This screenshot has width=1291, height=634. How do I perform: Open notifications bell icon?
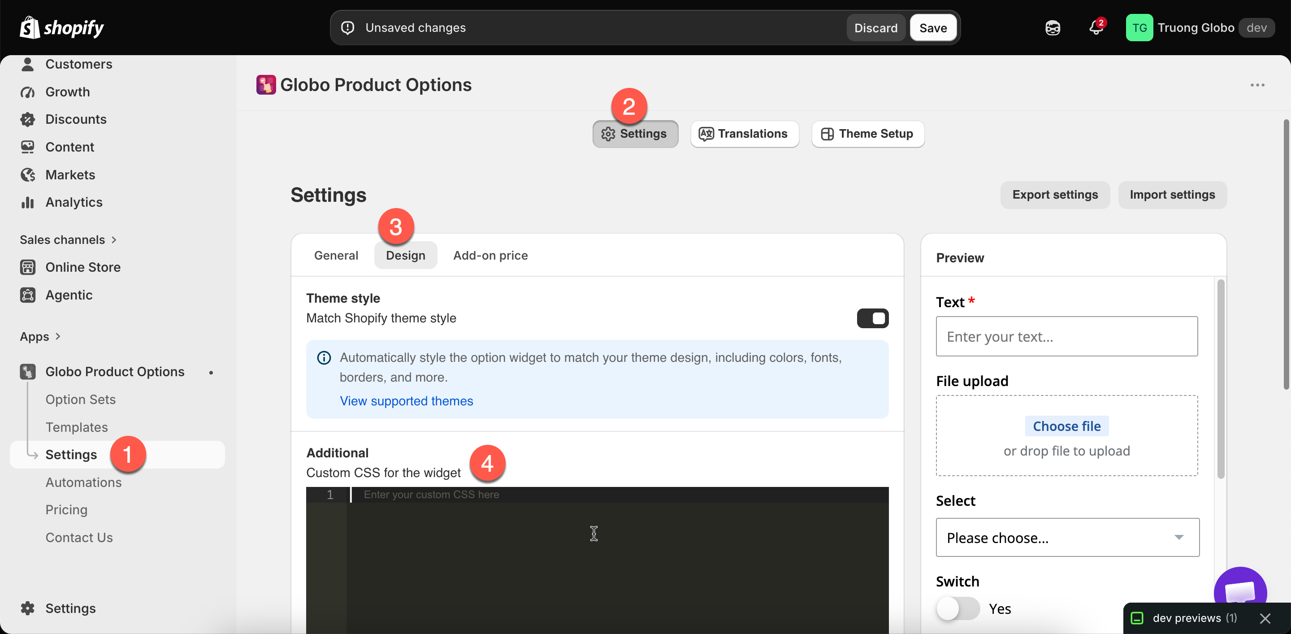(x=1096, y=27)
